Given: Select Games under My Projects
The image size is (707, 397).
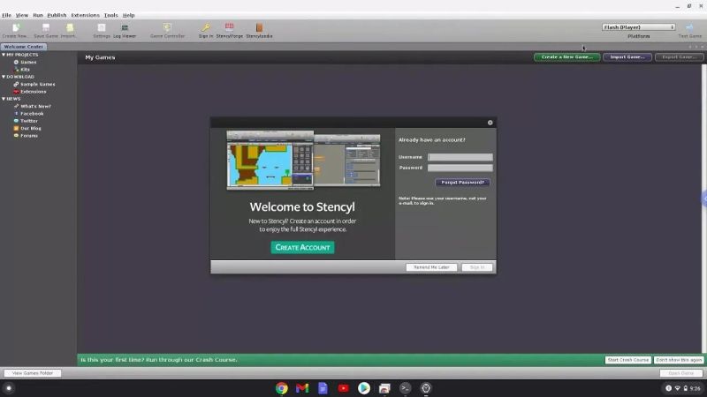Looking at the screenshot, I should [x=28, y=62].
